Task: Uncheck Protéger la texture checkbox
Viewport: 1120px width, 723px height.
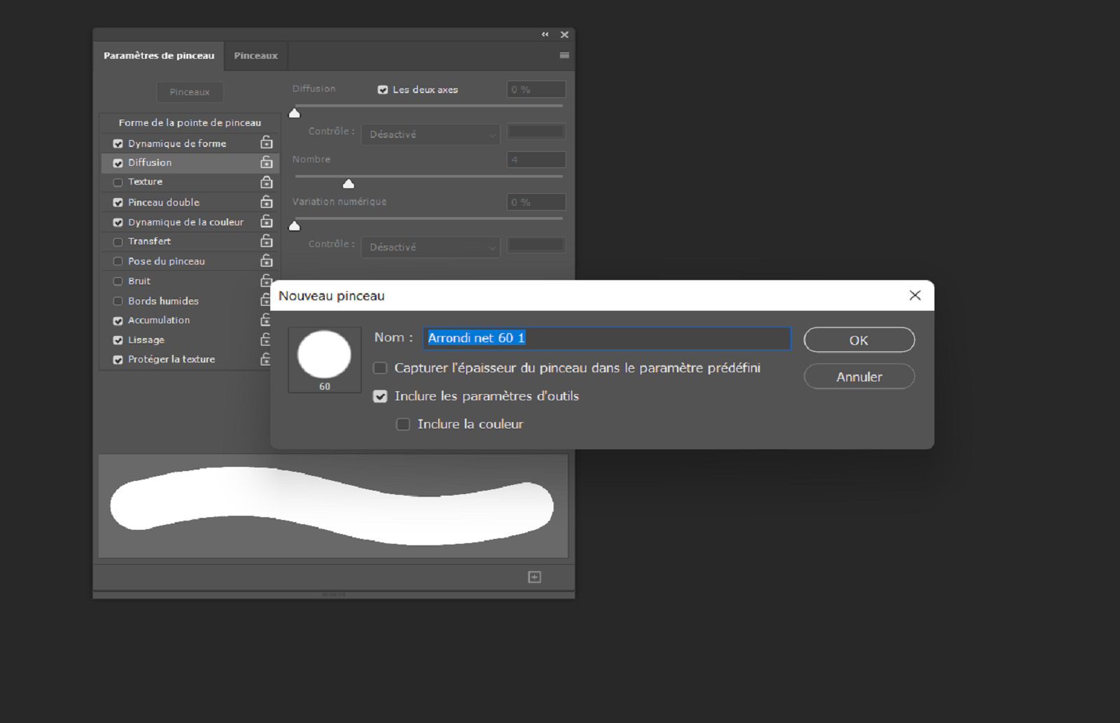Action: (x=118, y=360)
